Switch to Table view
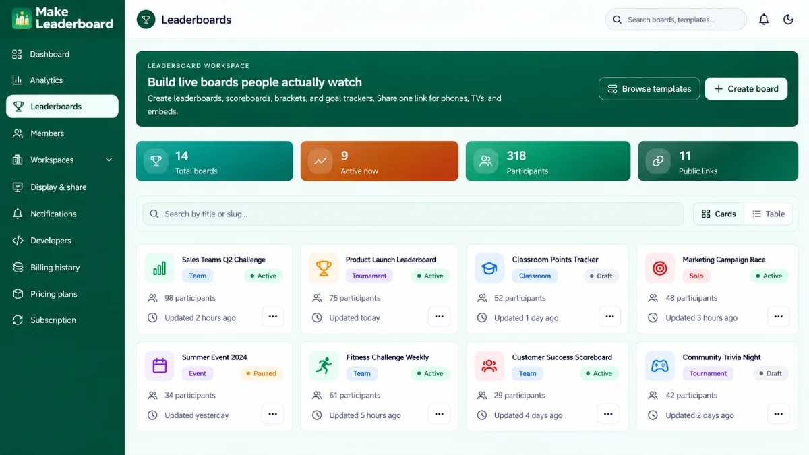 [x=769, y=214]
